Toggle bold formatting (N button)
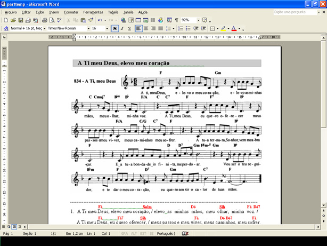Screen dimensions: 327x246 [115, 28]
